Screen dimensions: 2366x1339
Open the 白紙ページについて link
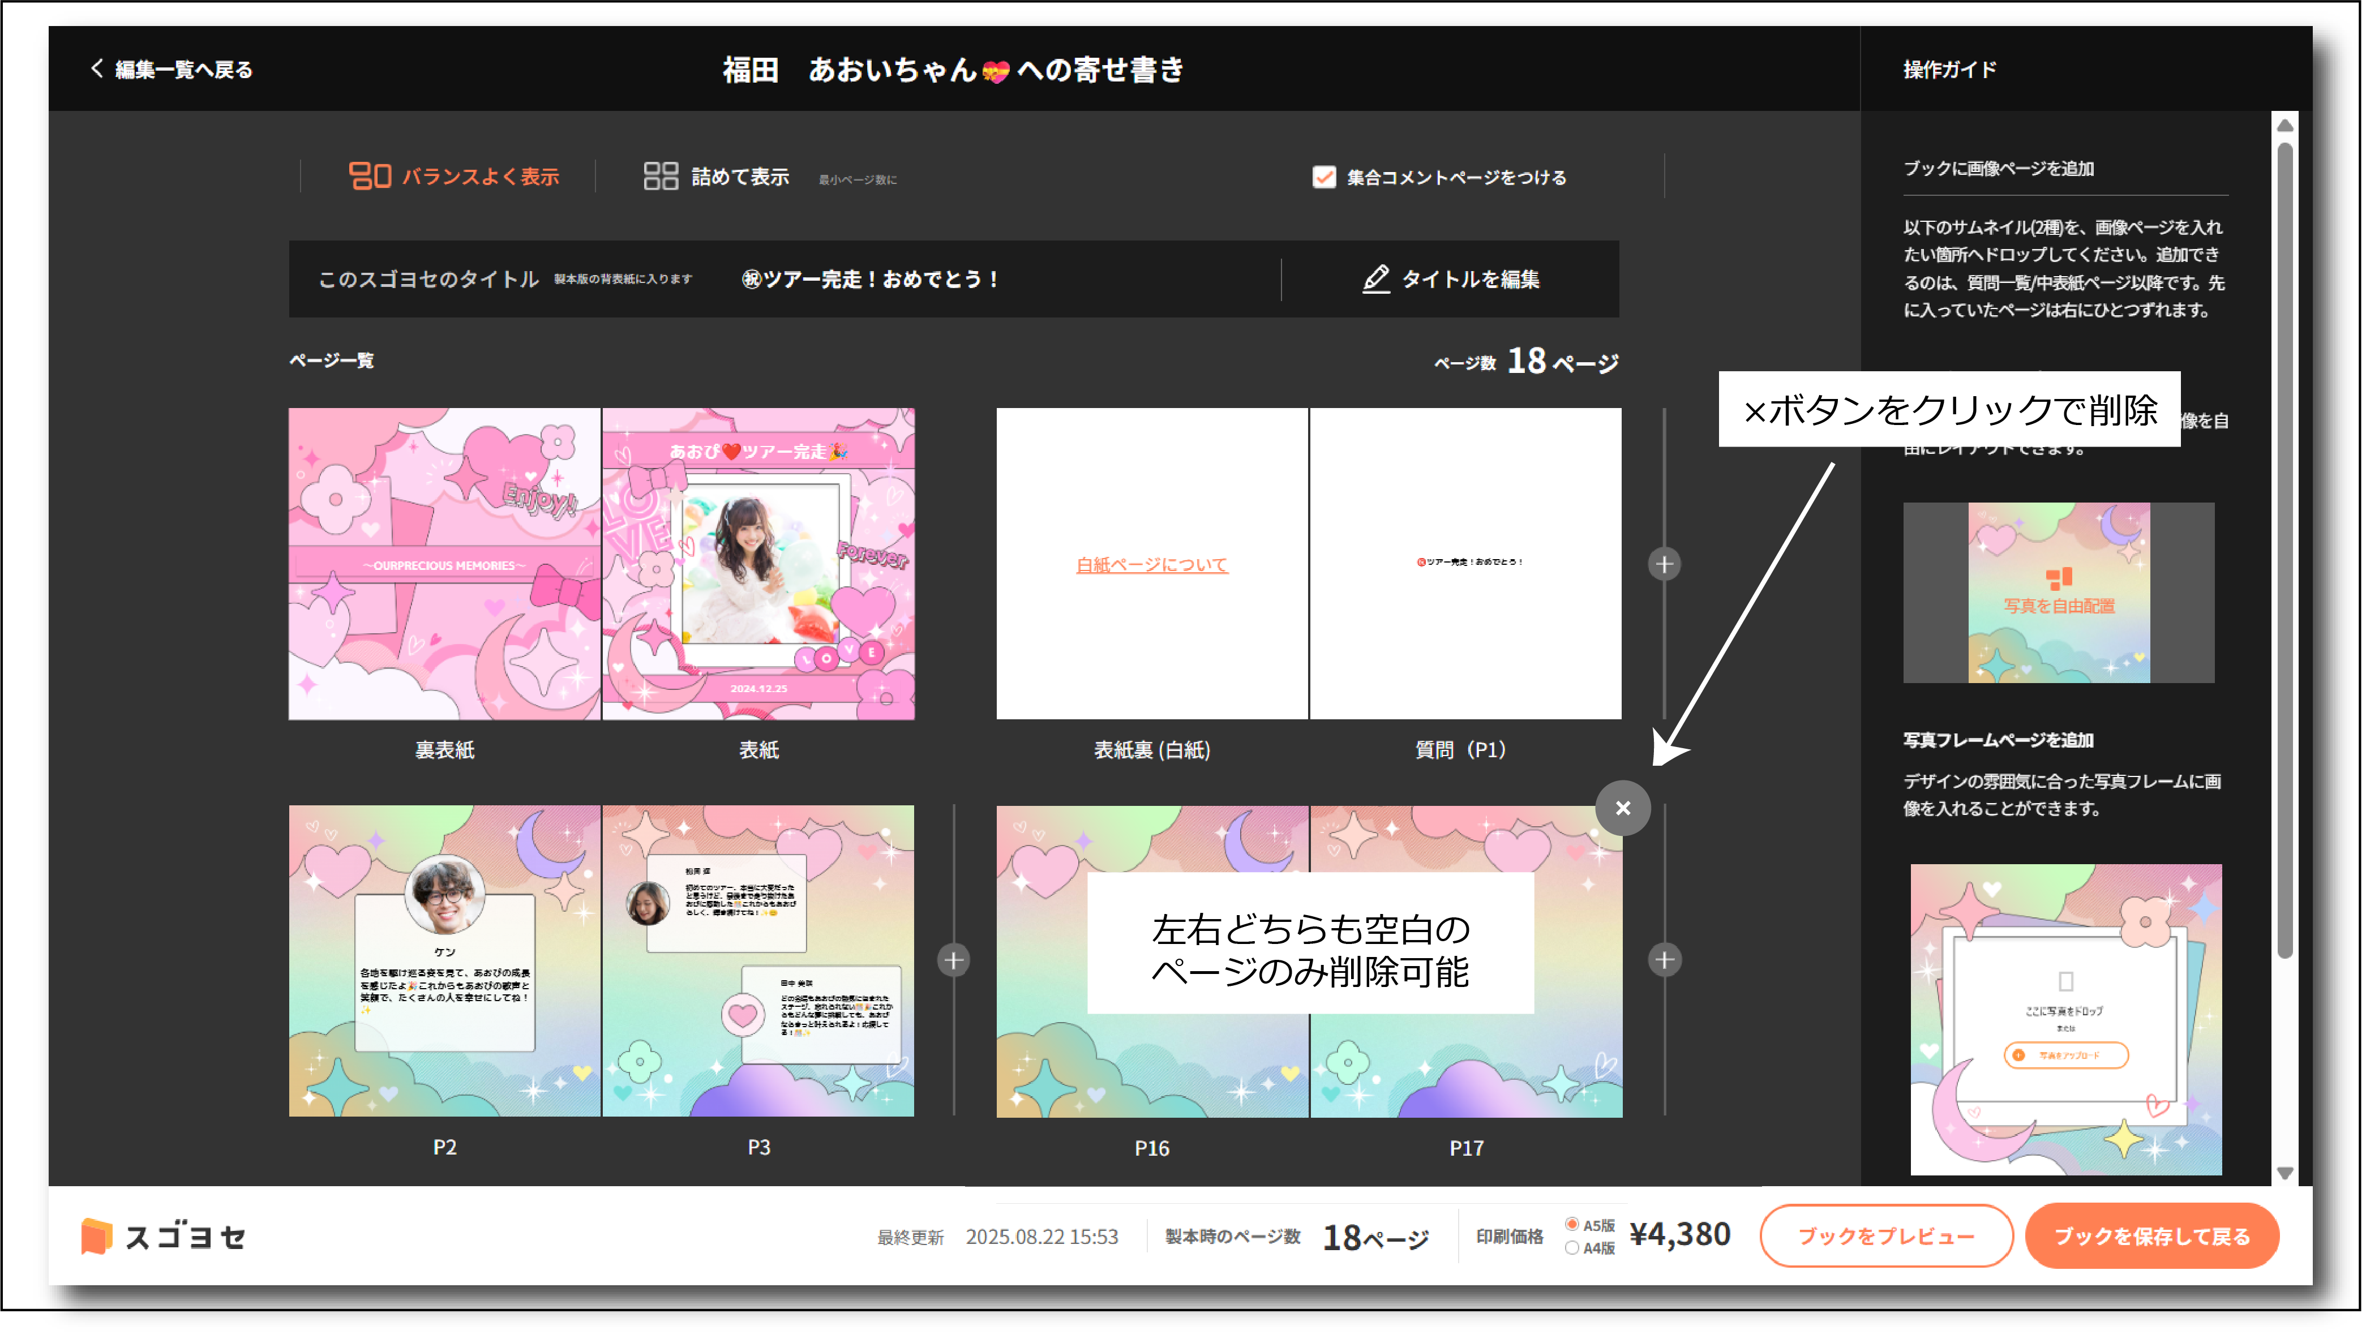pyautogui.click(x=1153, y=565)
